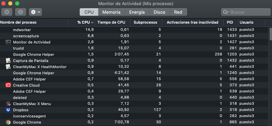Click the Captura de Pantalla icon

pyautogui.click(x=8, y=61)
